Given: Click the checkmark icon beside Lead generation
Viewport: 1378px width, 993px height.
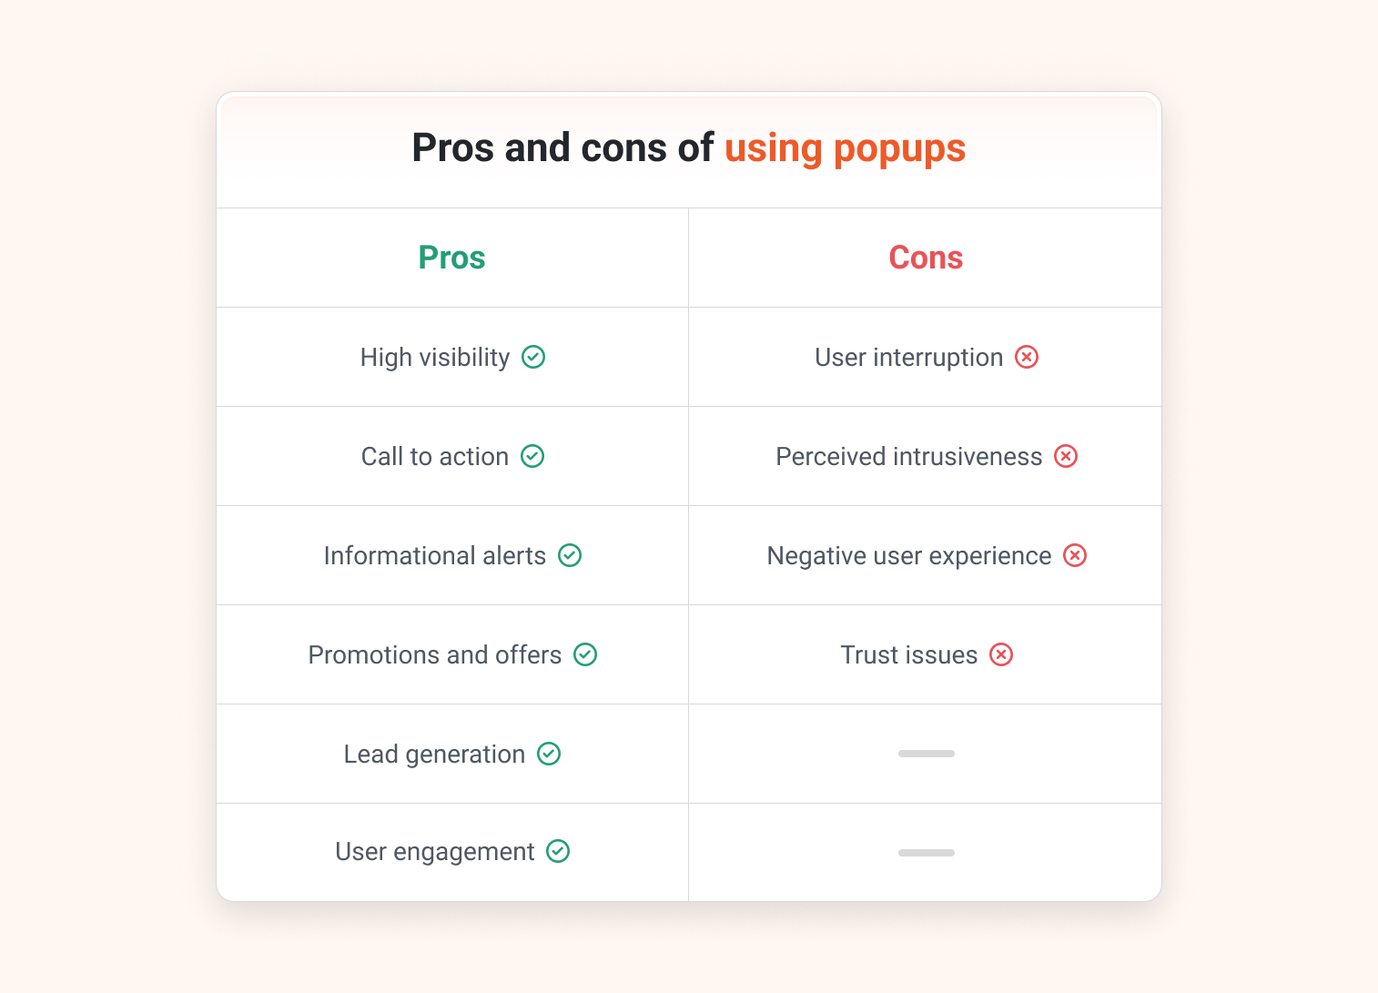Looking at the screenshot, I should [549, 755].
